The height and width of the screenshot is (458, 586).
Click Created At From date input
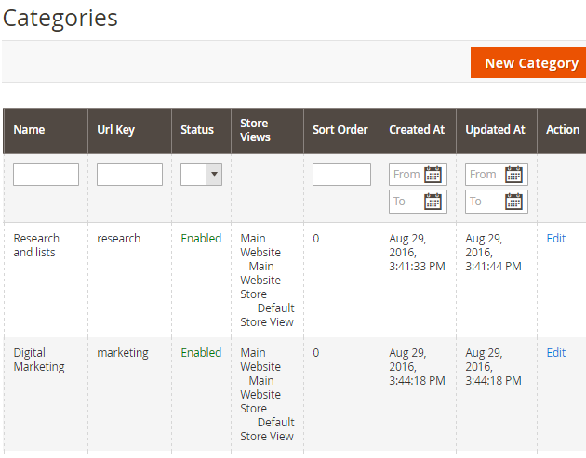click(x=406, y=175)
